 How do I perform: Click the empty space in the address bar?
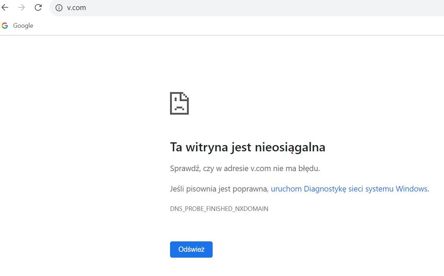[260, 8]
